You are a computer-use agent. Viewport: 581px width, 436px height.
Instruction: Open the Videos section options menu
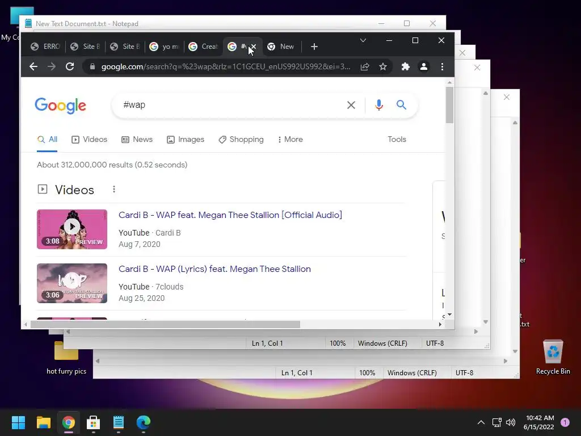click(x=114, y=190)
